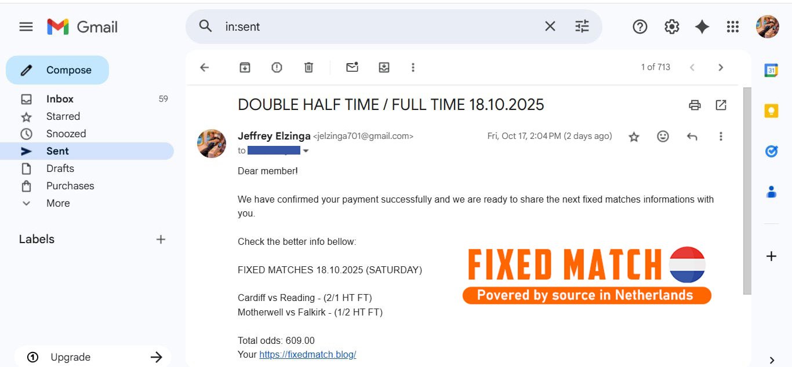The image size is (792, 367).
Task: Open the Inbox folder
Action: [x=60, y=99]
